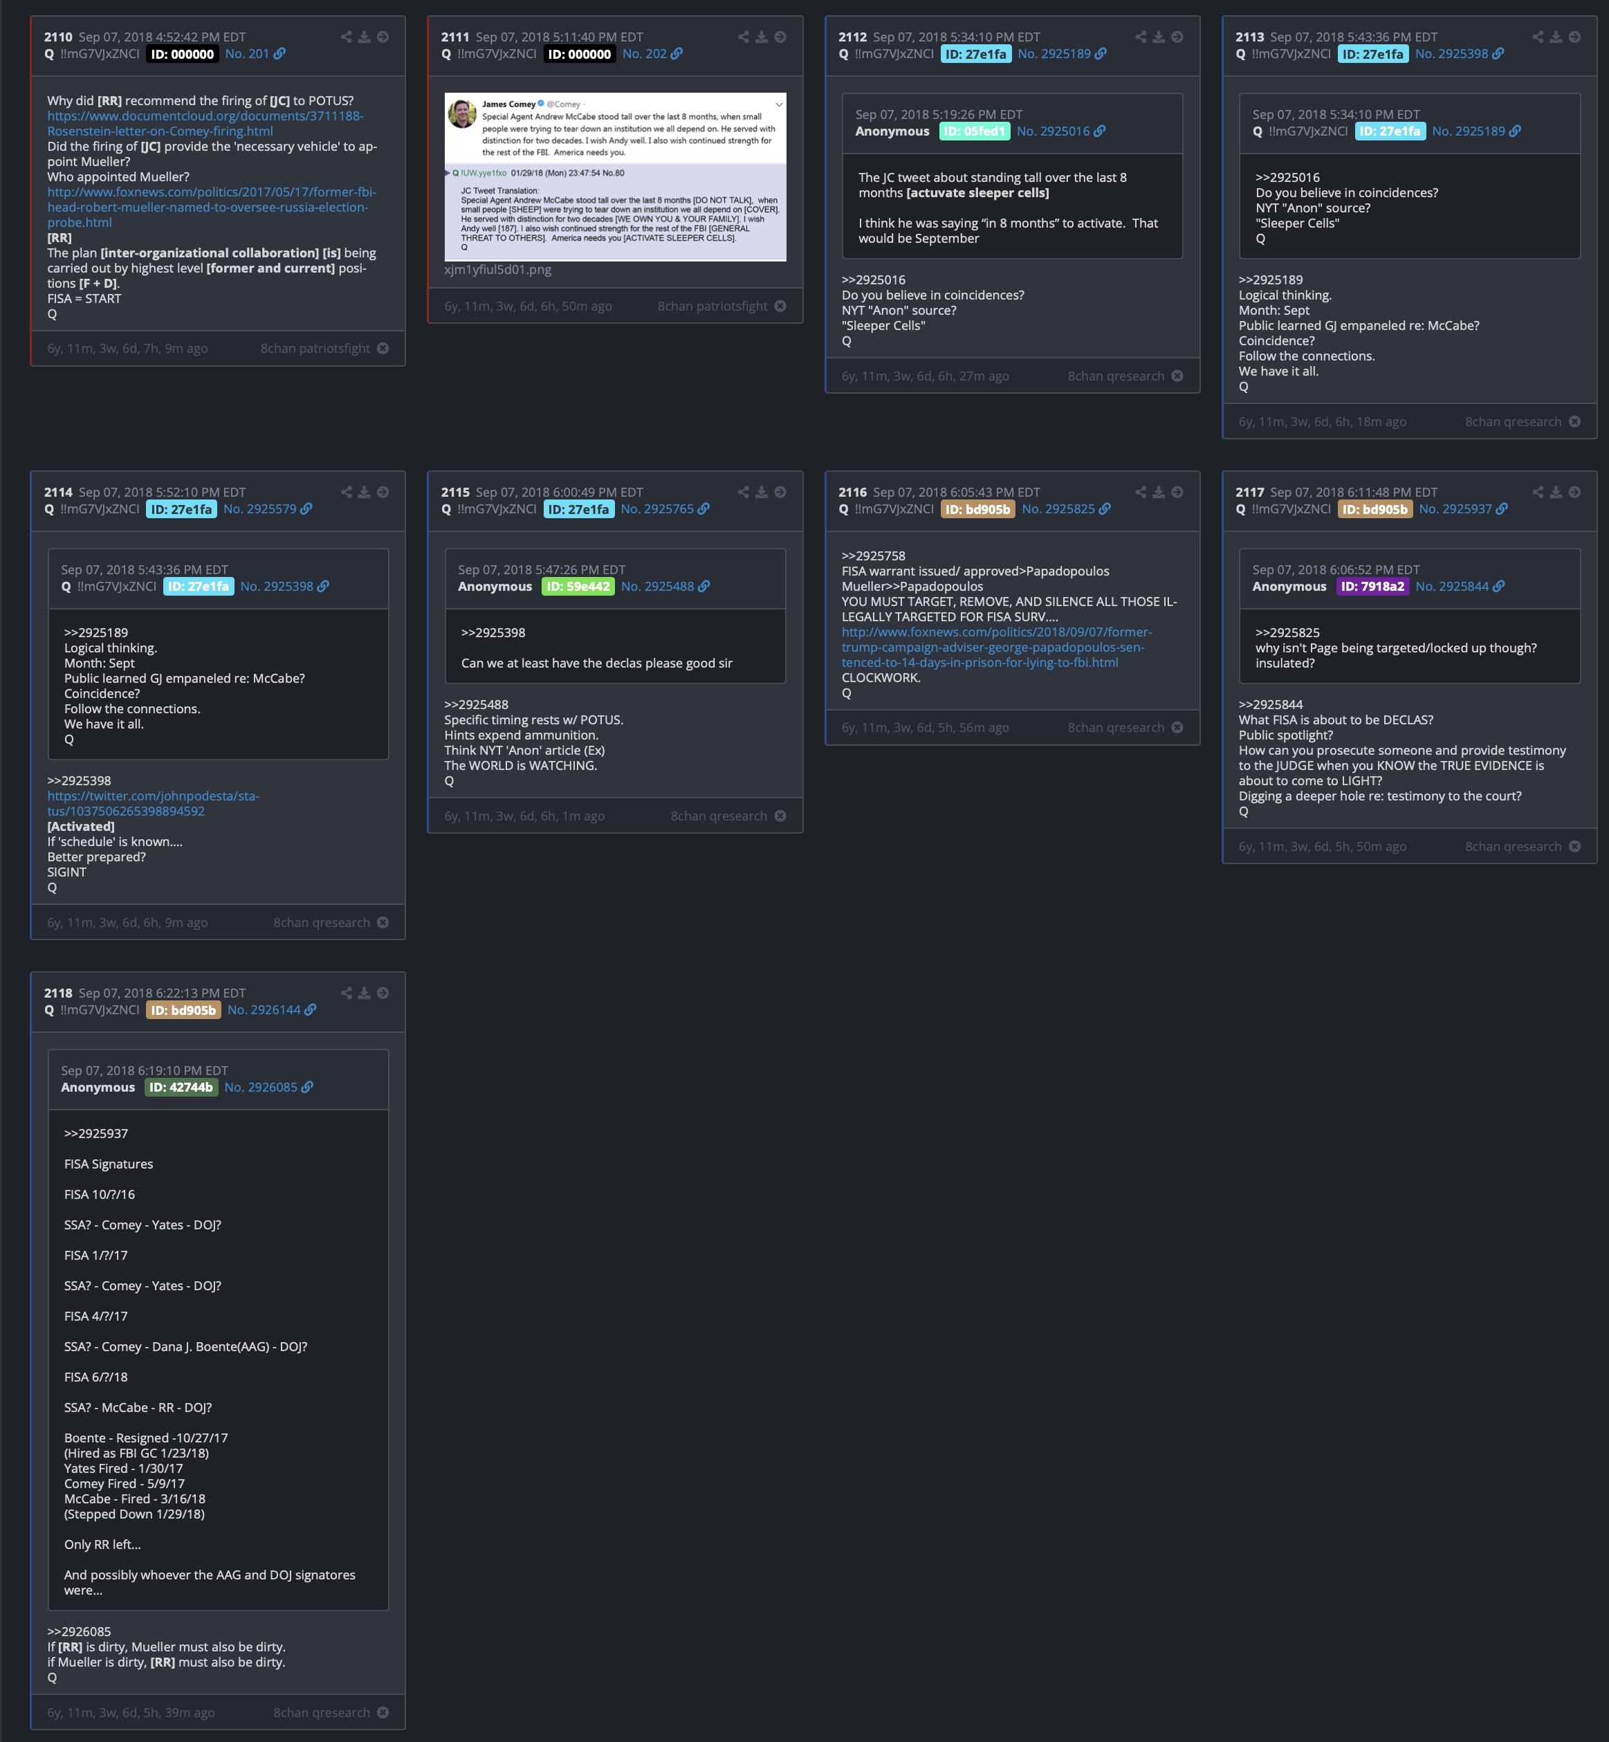Open post 2110 with the arrow icon
The height and width of the screenshot is (1742, 1609).
coord(383,37)
